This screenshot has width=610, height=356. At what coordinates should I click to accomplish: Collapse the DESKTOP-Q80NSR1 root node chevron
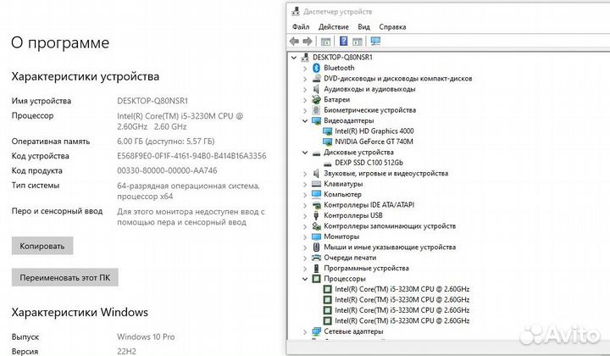tap(294, 58)
